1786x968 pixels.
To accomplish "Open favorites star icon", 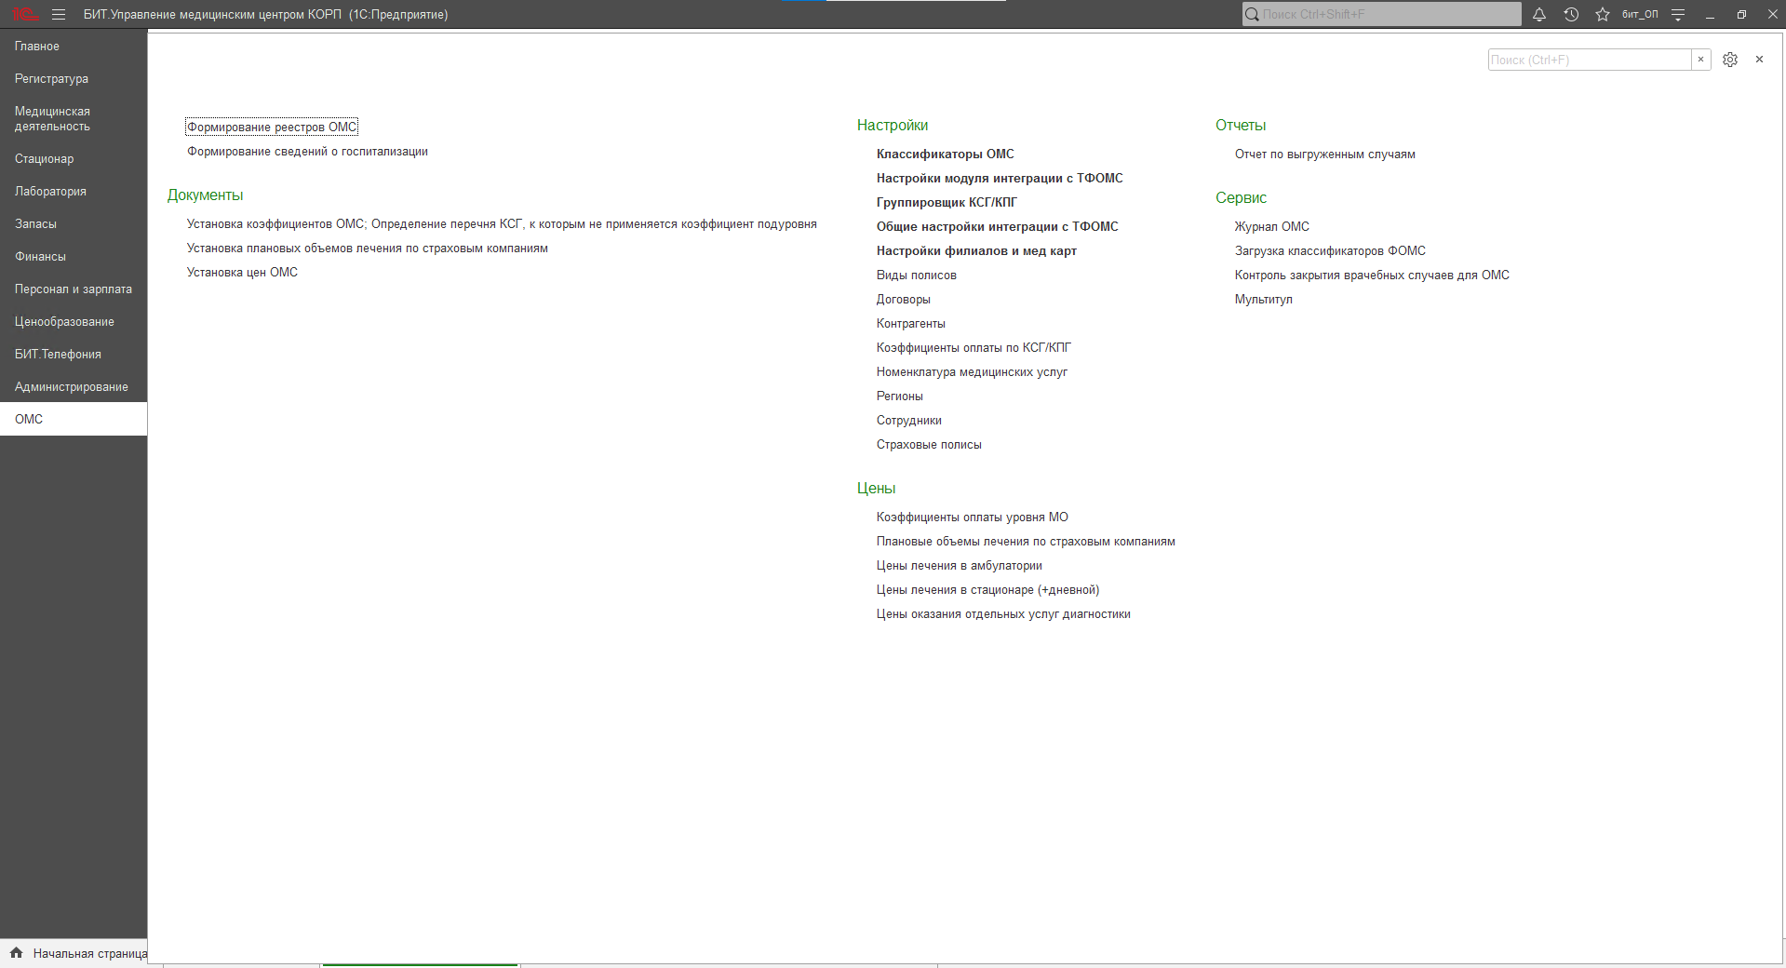I will point(1603,14).
